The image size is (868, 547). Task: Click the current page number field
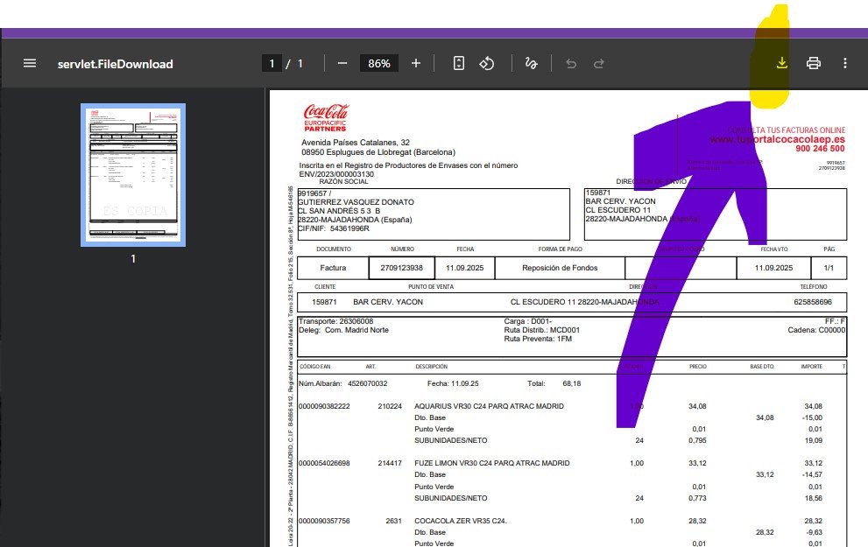272,64
